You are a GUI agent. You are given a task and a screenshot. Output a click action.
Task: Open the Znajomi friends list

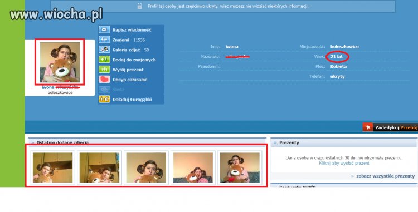point(129,40)
